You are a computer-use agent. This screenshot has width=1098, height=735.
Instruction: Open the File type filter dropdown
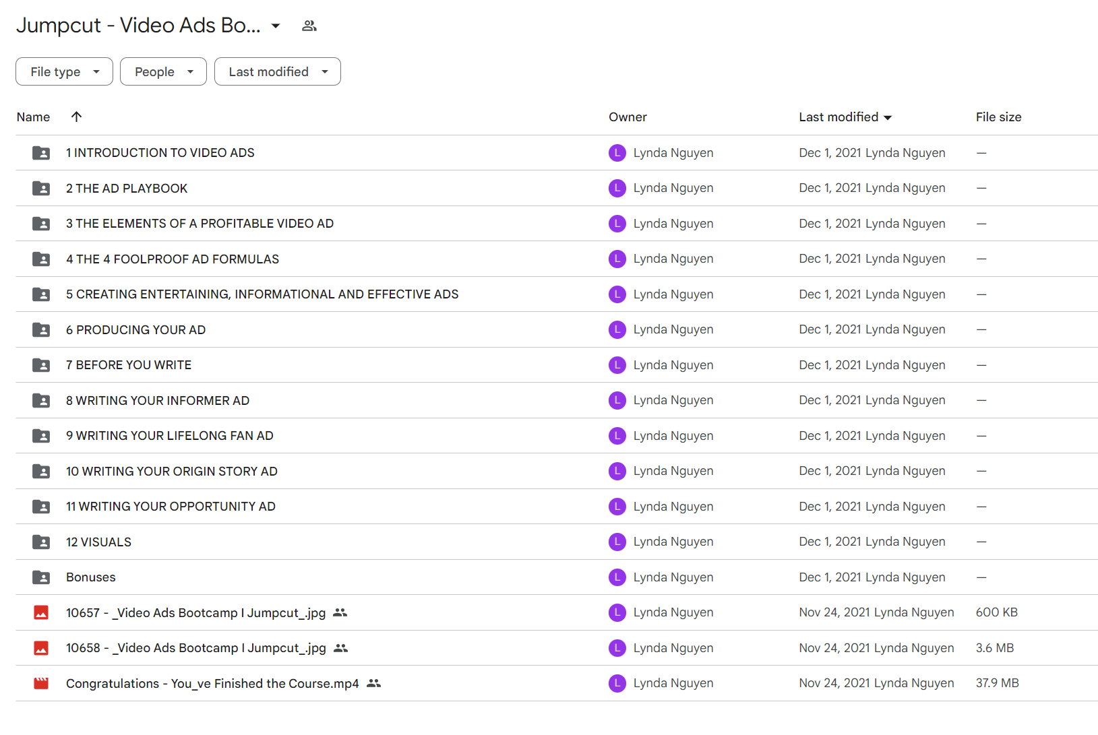64,71
